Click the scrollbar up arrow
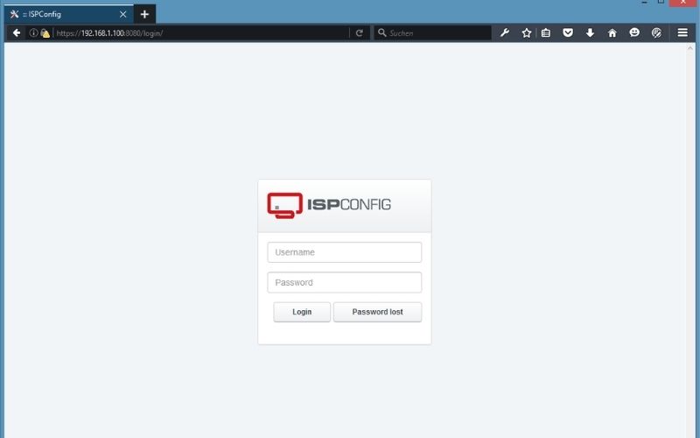The height and width of the screenshot is (438, 700). tap(690, 48)
